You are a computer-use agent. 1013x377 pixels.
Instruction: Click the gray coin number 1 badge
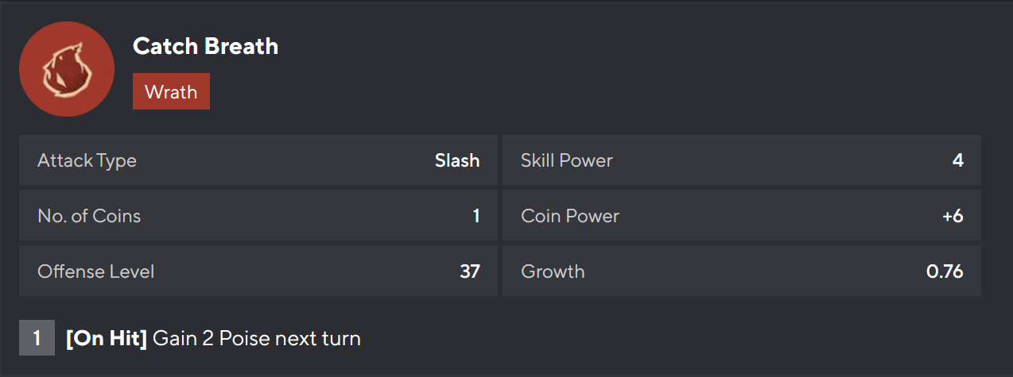tap(37, 339)
